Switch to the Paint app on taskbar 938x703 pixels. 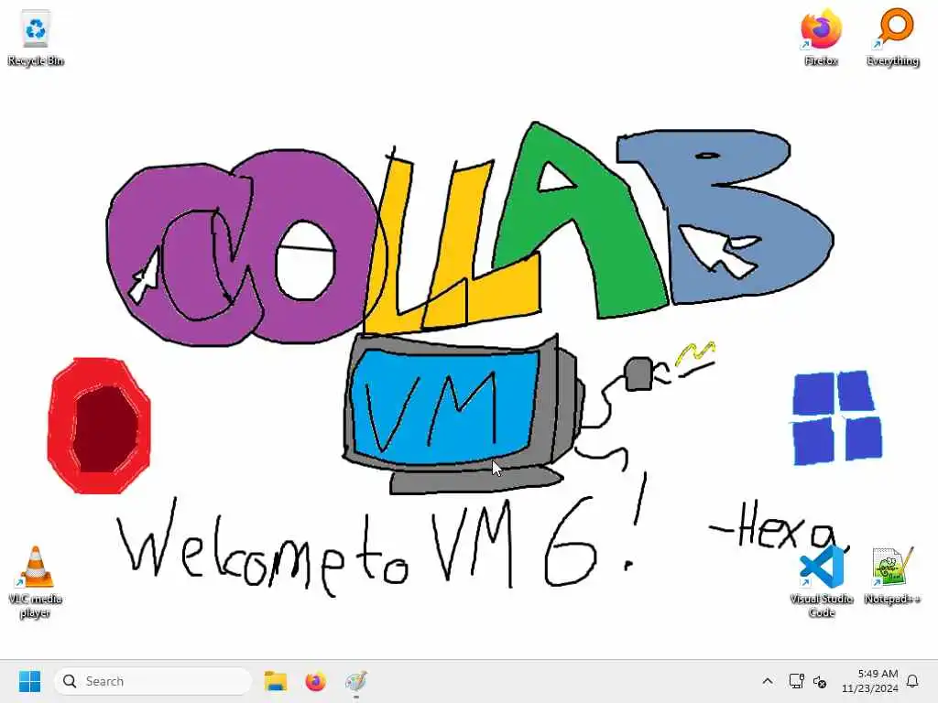pyautogui.click(x=356, y=681)
